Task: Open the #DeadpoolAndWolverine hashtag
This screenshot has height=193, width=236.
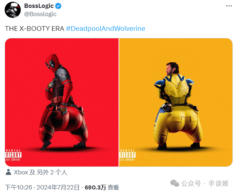Action: pos(106,28)
